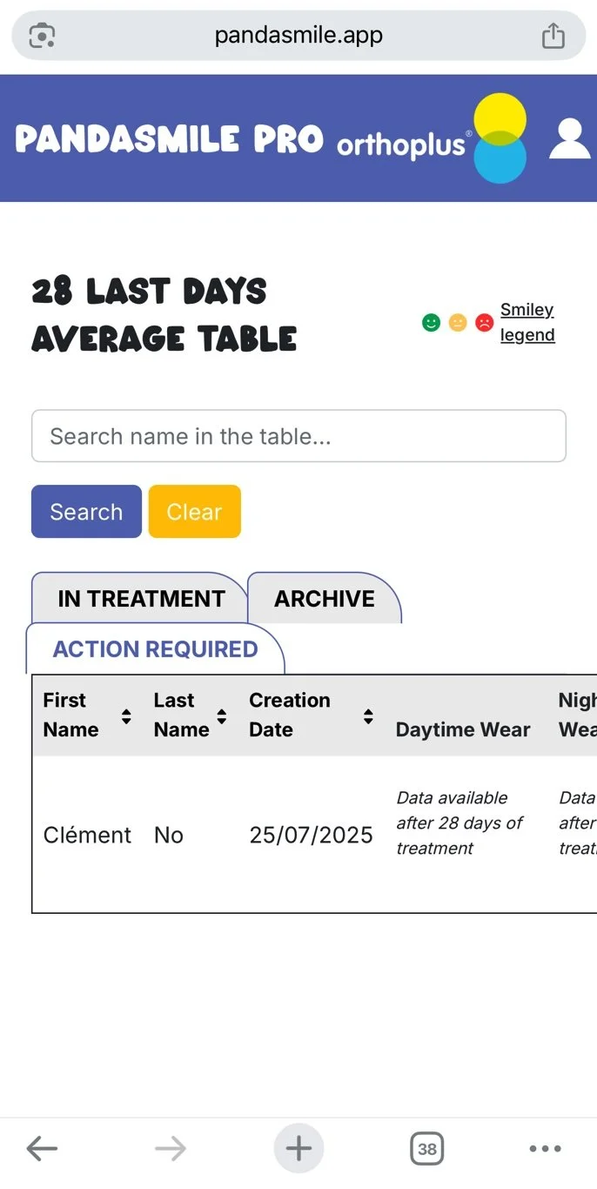Sort table by Last Name arrows
The width and height of the screenshot is (597, 1189).
222,716
